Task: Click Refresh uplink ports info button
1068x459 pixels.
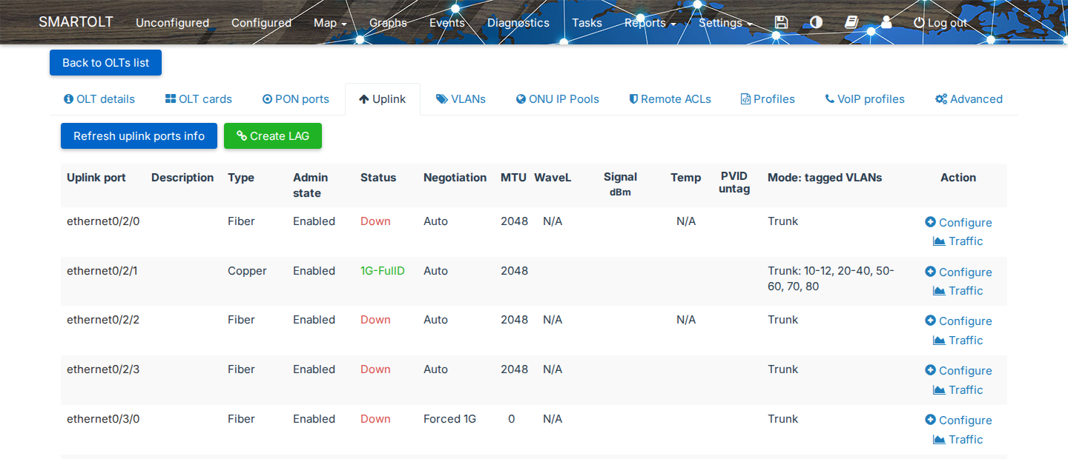Action: [139, 136]
